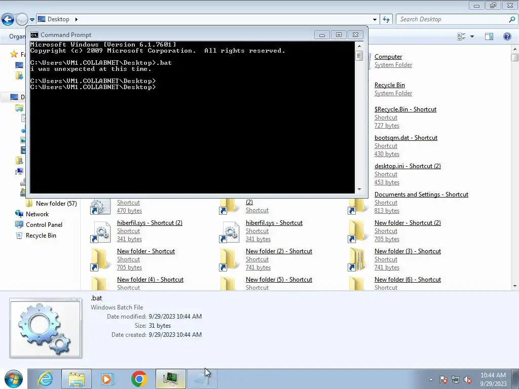The height and width of the screenshot is (389, 519).
Task: Click the Date created value in details pane
Action: click(175, 335)
